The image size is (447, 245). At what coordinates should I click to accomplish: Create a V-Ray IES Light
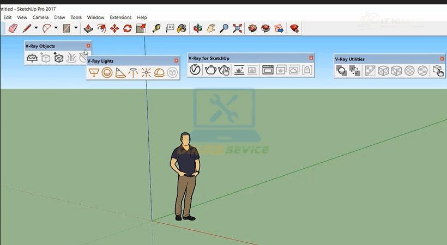pyautogui.click(x=133, y=73)
